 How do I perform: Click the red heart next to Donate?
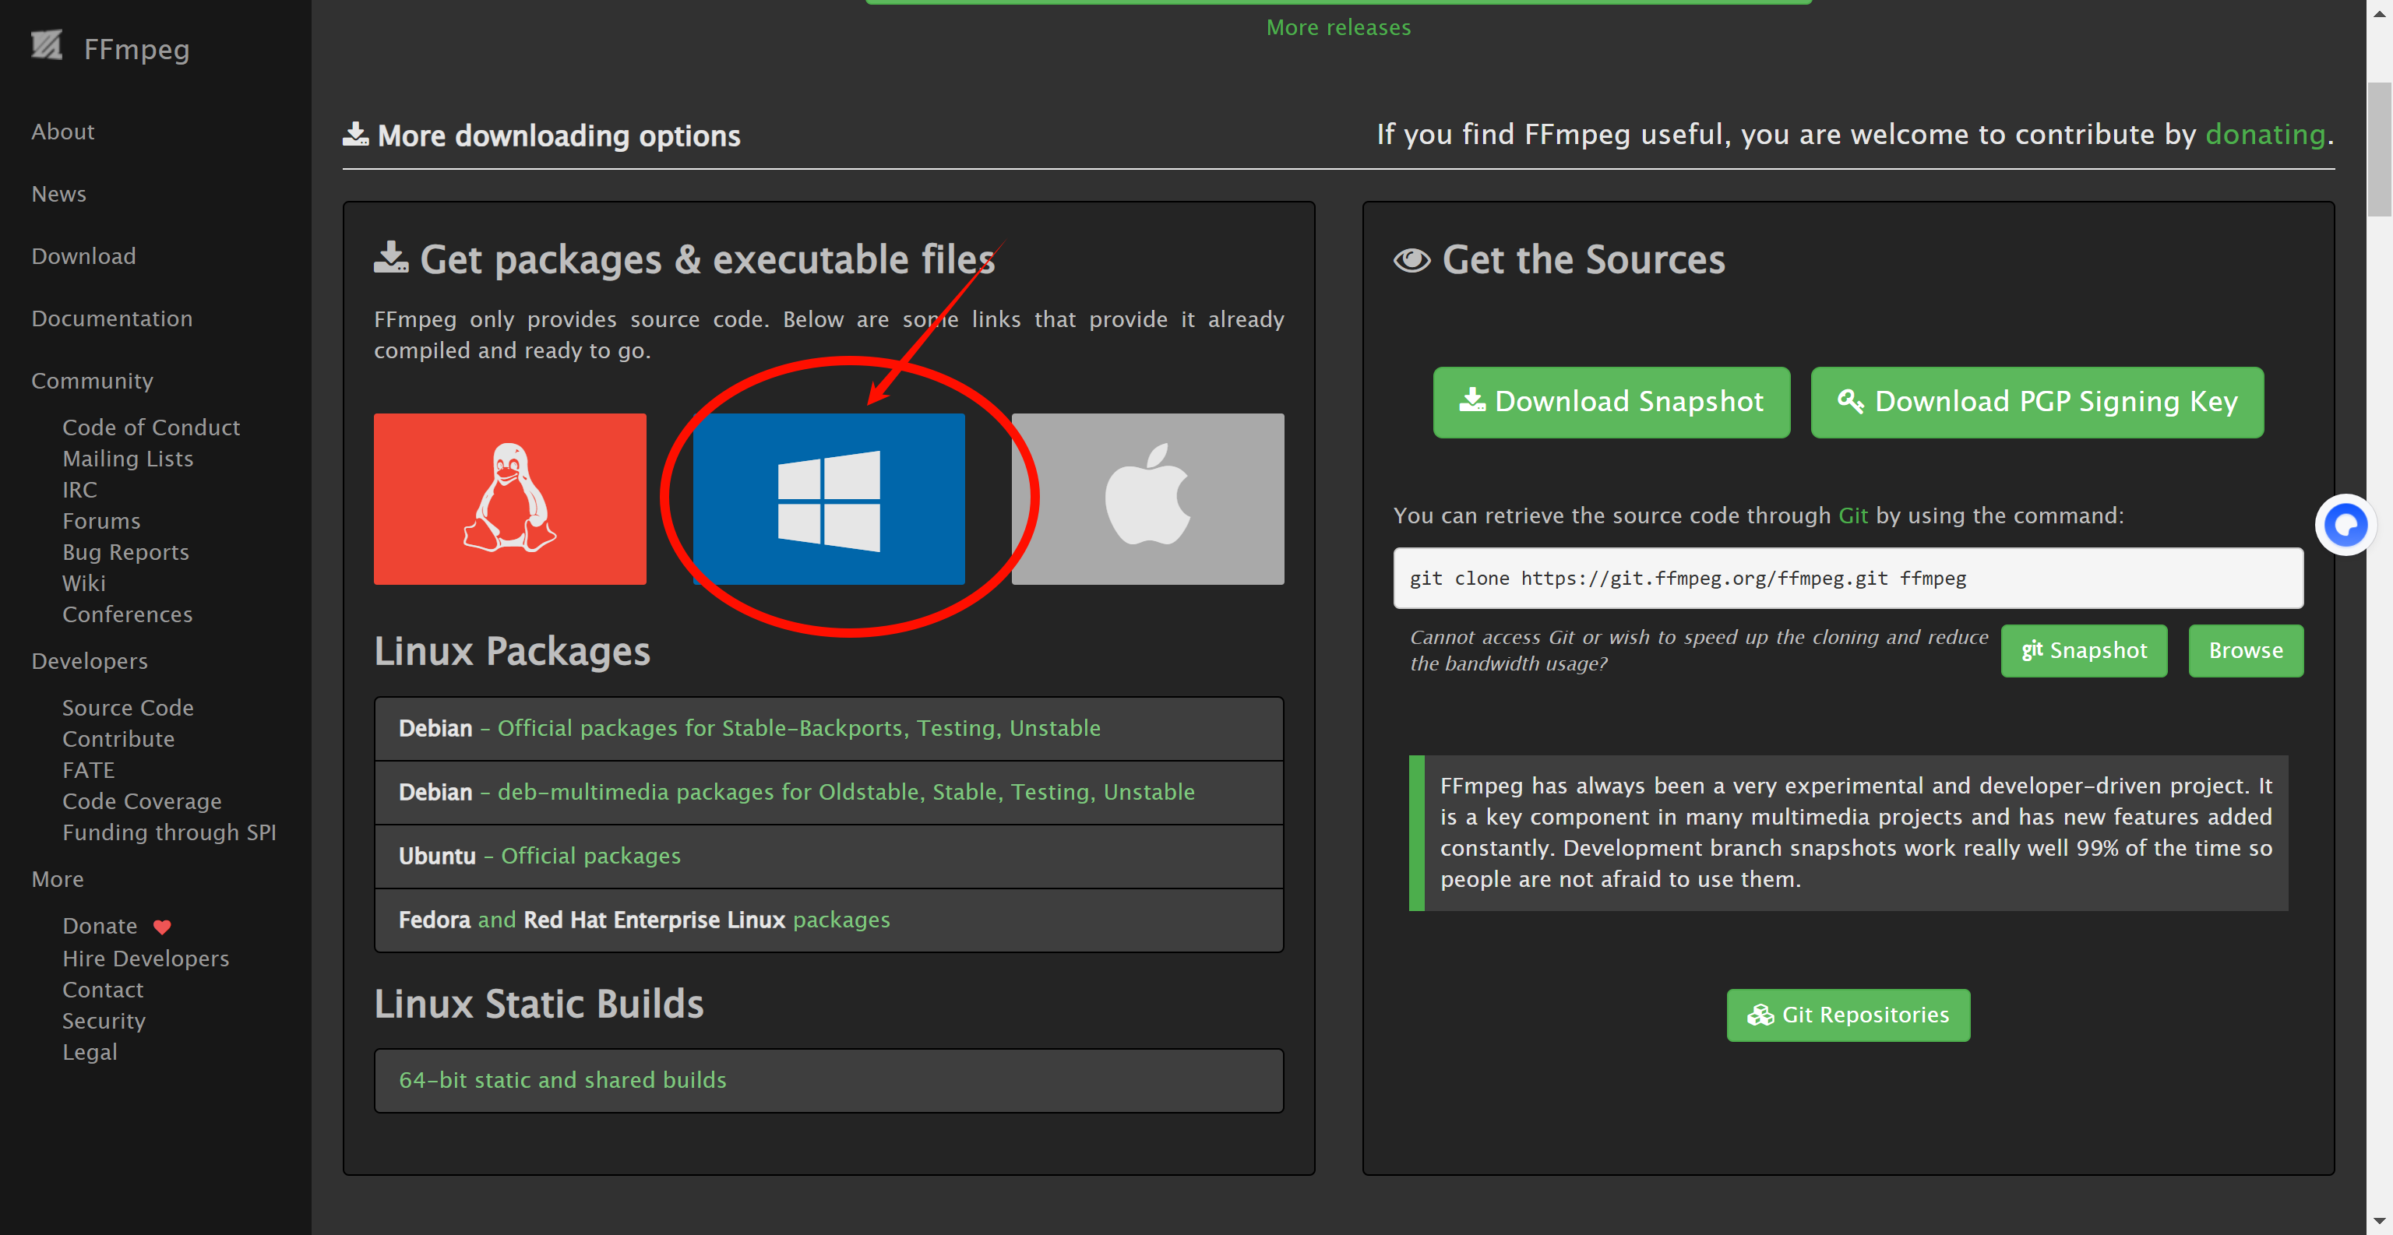[162, 927]
